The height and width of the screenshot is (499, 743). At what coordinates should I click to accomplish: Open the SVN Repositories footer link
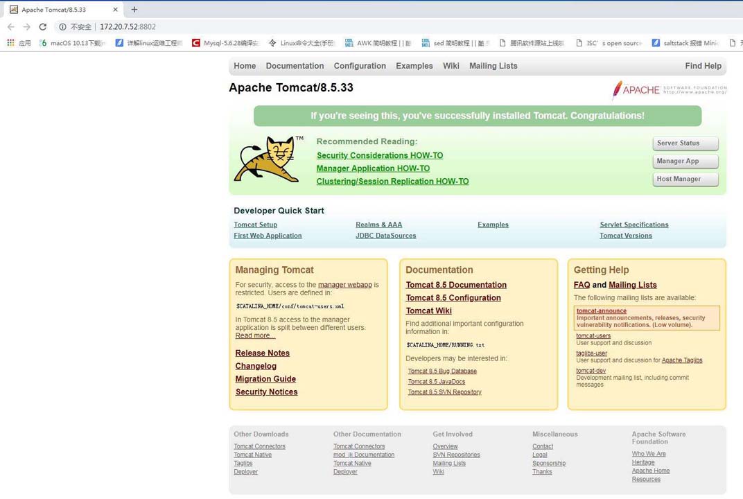(x=456, y=455)
